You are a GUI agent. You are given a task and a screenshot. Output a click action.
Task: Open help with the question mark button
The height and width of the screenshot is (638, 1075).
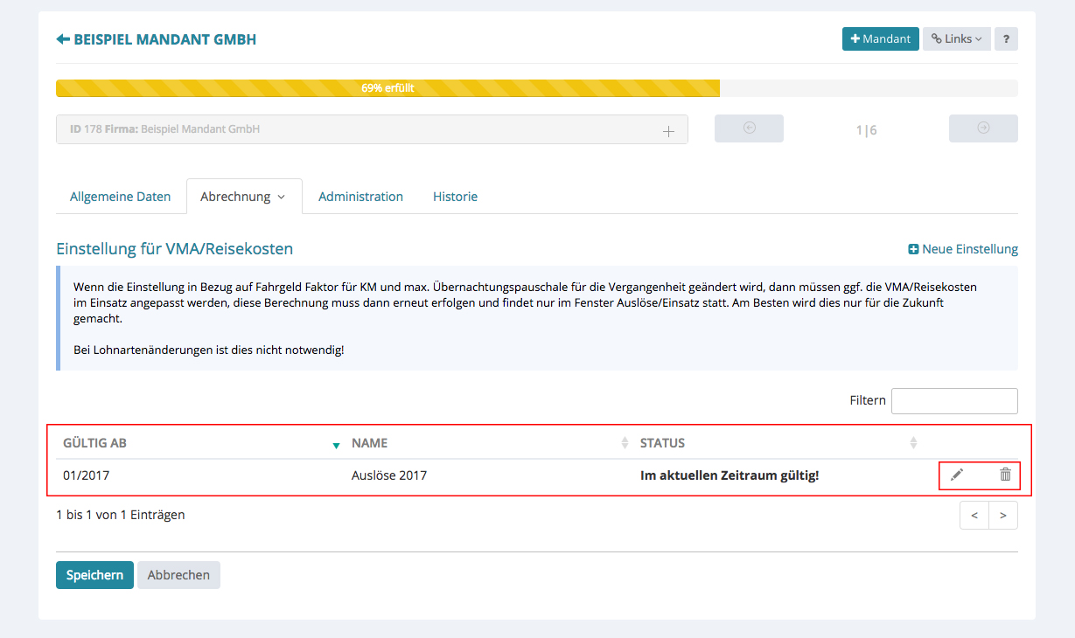click(x=1006, y=38)
